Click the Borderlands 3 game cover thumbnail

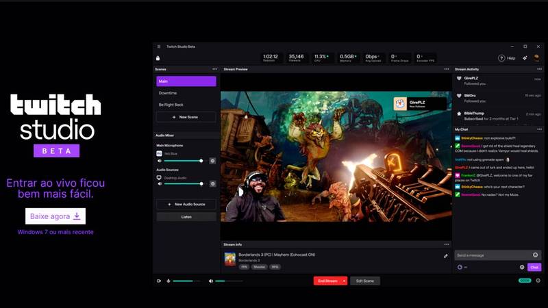tap(230, 259)
